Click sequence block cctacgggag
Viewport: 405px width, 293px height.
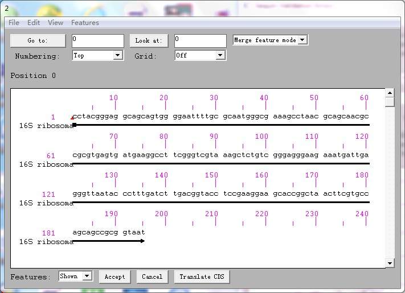(95, 116)
